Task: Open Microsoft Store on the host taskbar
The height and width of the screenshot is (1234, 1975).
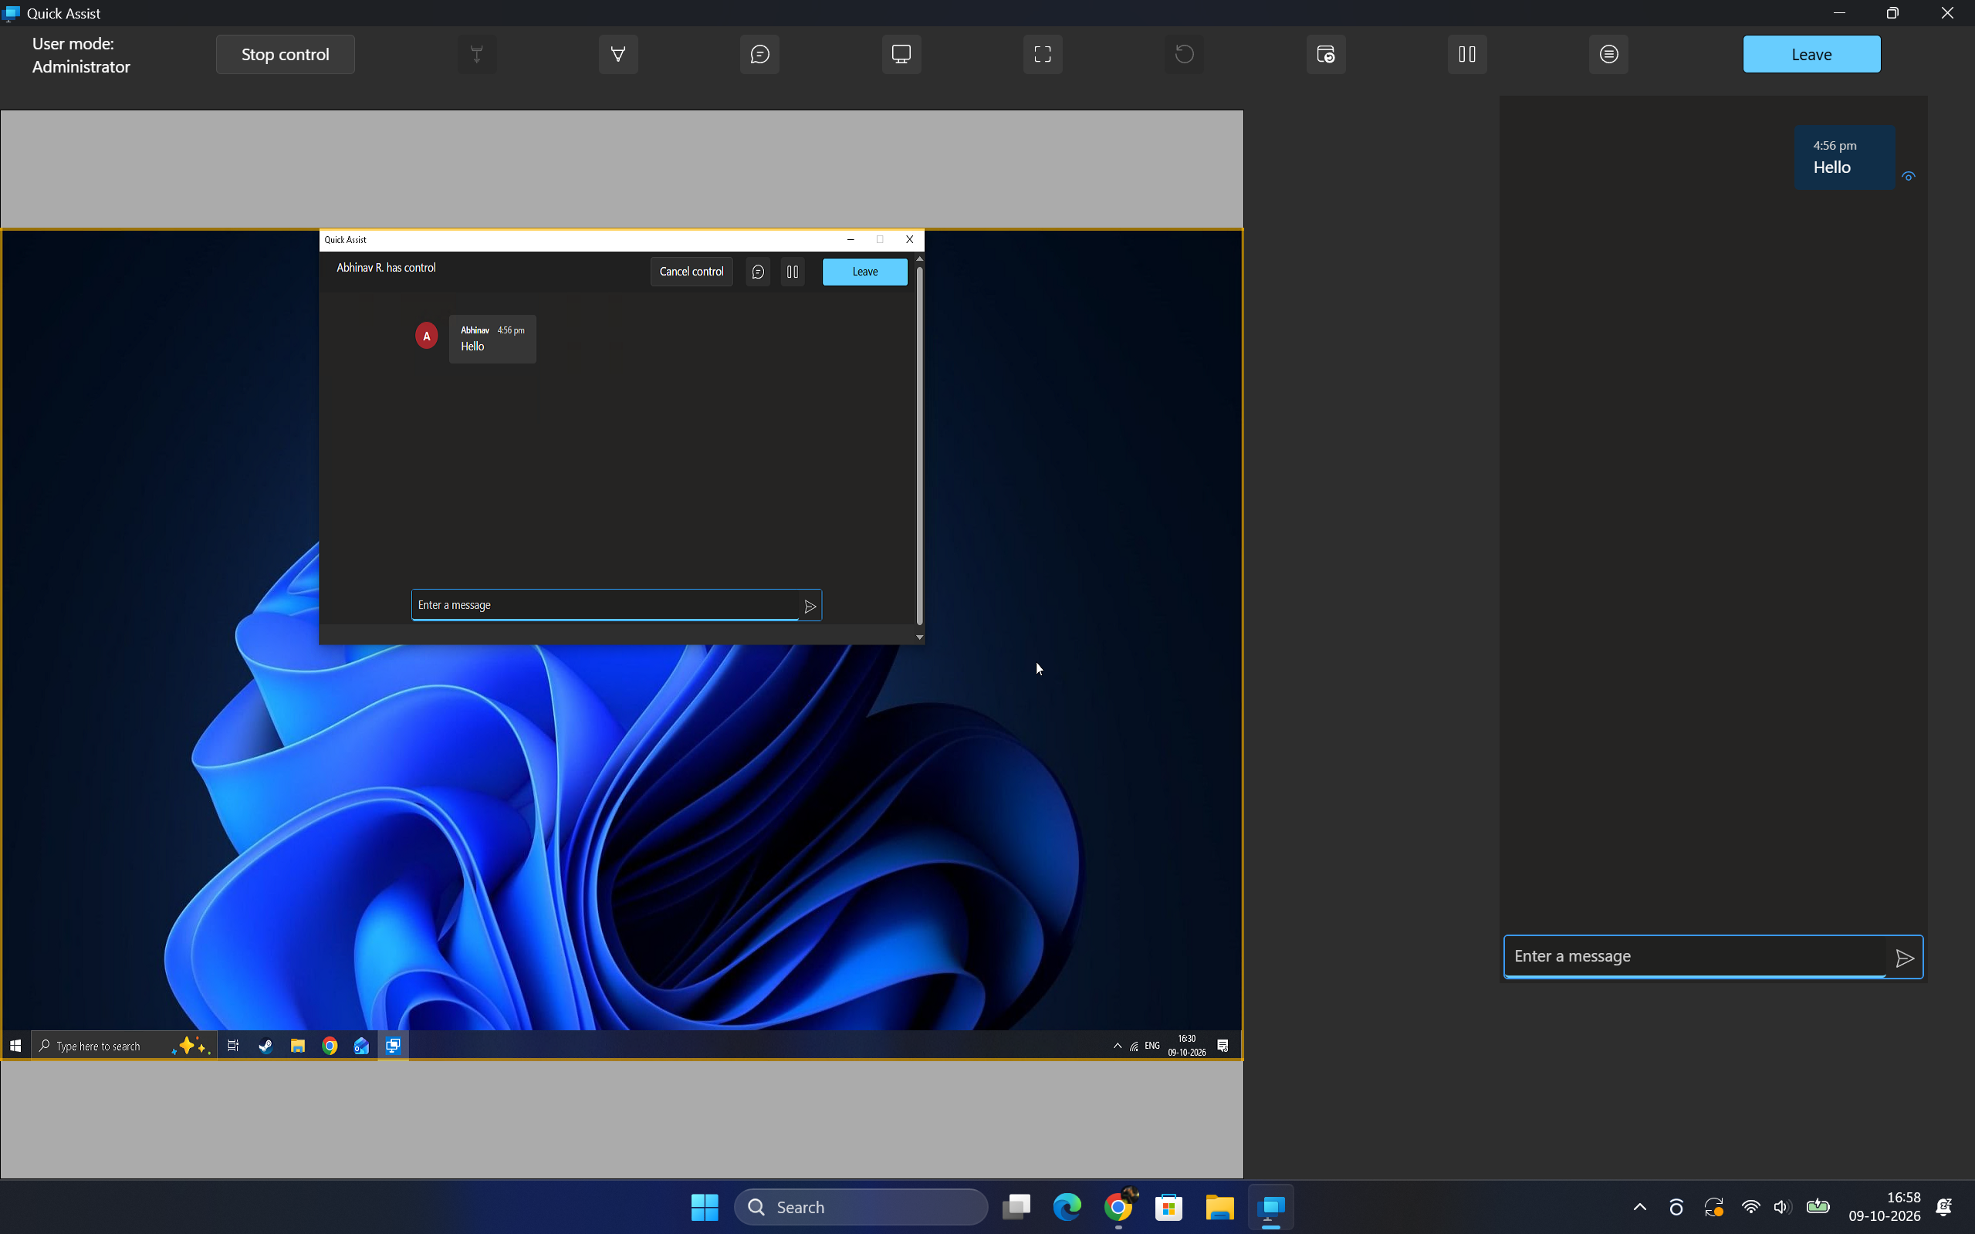Action: (1168, 1207)
